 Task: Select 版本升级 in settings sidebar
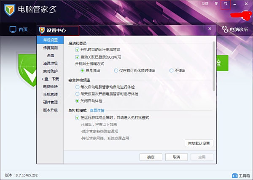click(x=50, y=110)
